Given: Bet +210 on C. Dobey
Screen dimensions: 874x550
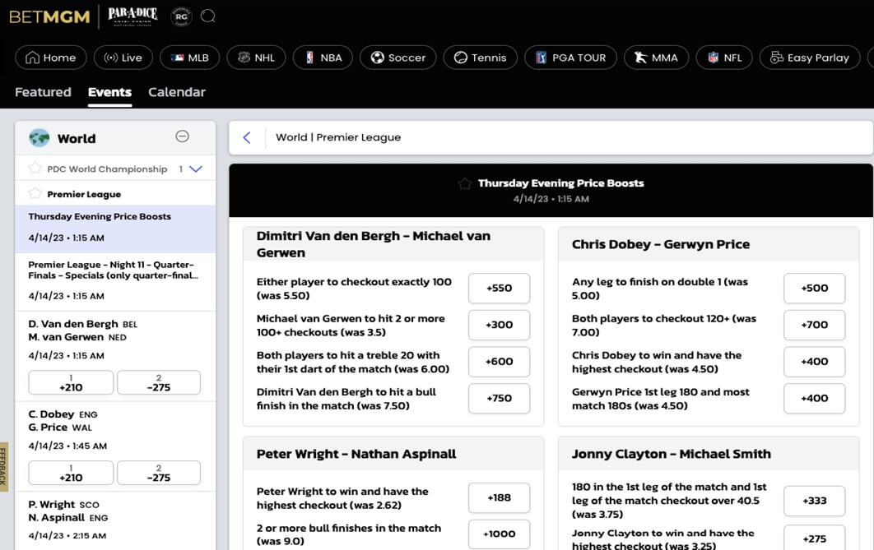Looking at the screenshot, I should tap(71, 473).
